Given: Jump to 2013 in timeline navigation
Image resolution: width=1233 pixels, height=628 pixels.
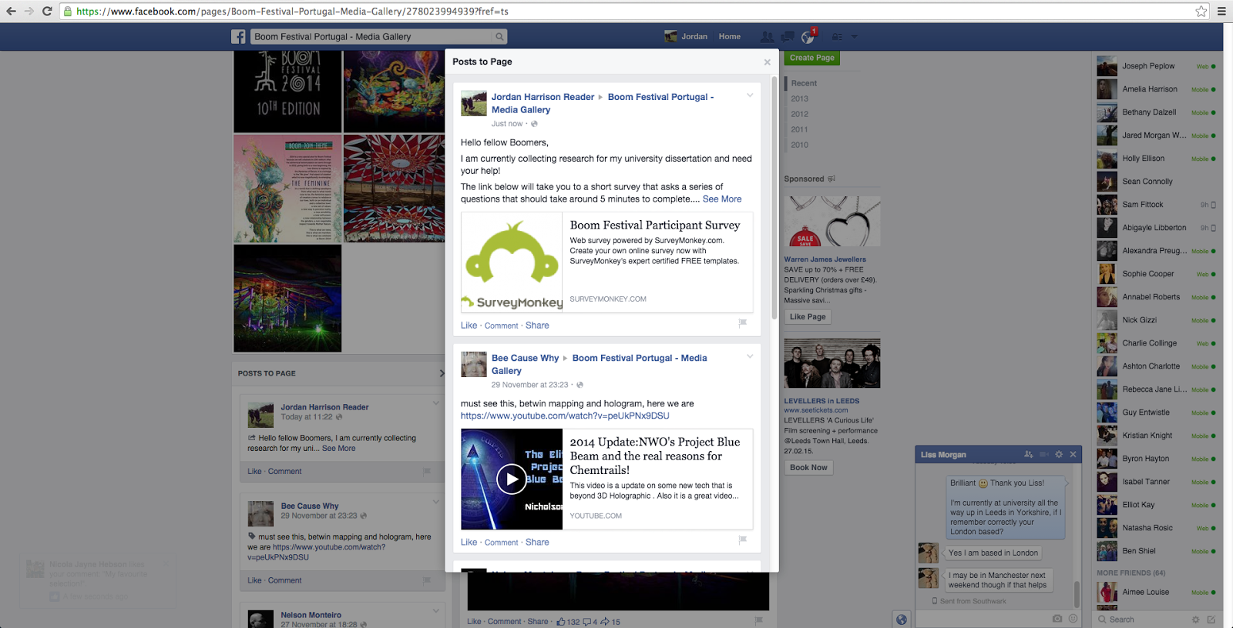Looking at the screenshot, I should coord(800,99).
